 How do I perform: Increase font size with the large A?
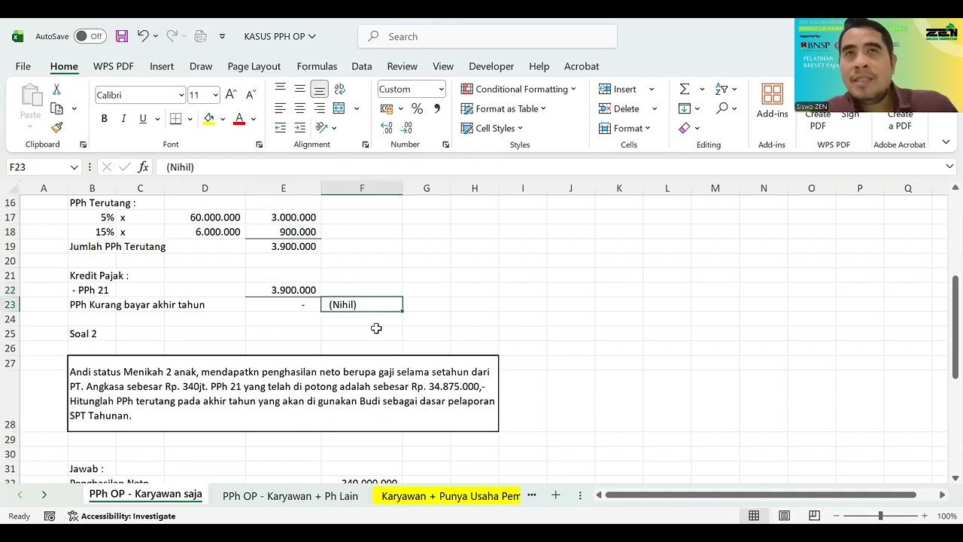click(x=231, y=95)
